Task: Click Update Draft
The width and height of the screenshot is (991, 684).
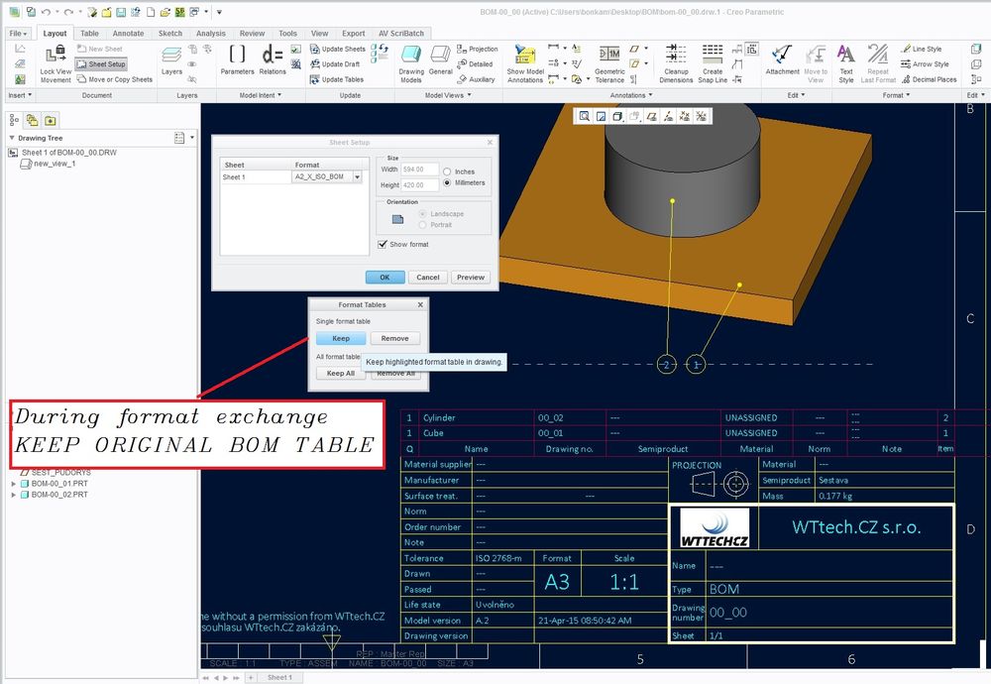Action: pos(335,63)
